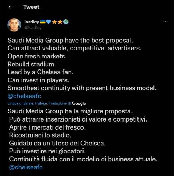Click the first gold star emoji
This screenshot has height=176, width=174.
pyautogui.click(x=54, y=22)
